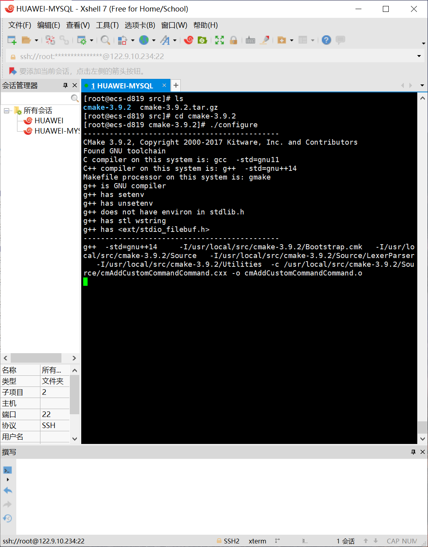
Task: Open the 帮助(H) menu
Action: [x=206, y=25]
